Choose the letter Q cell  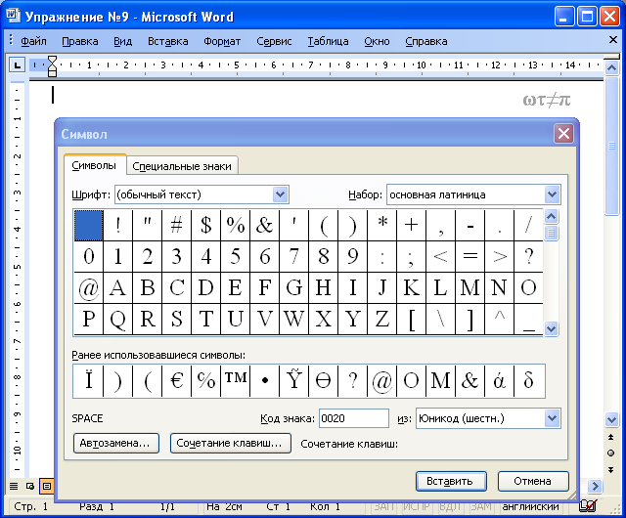[117, 319]
